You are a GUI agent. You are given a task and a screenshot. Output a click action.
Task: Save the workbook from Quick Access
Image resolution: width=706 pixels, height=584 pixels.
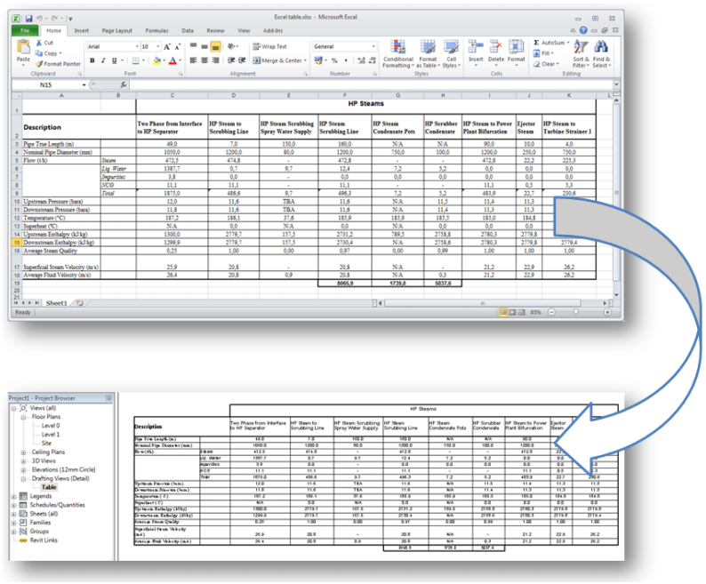point(28,19)
